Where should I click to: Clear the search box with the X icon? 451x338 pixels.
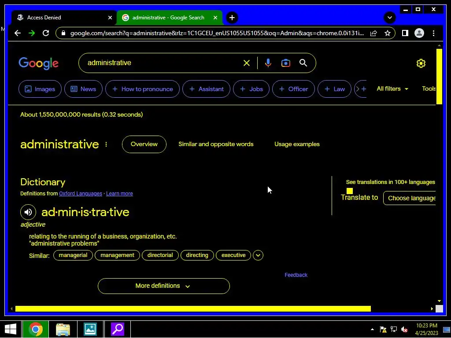click(247, 63)
